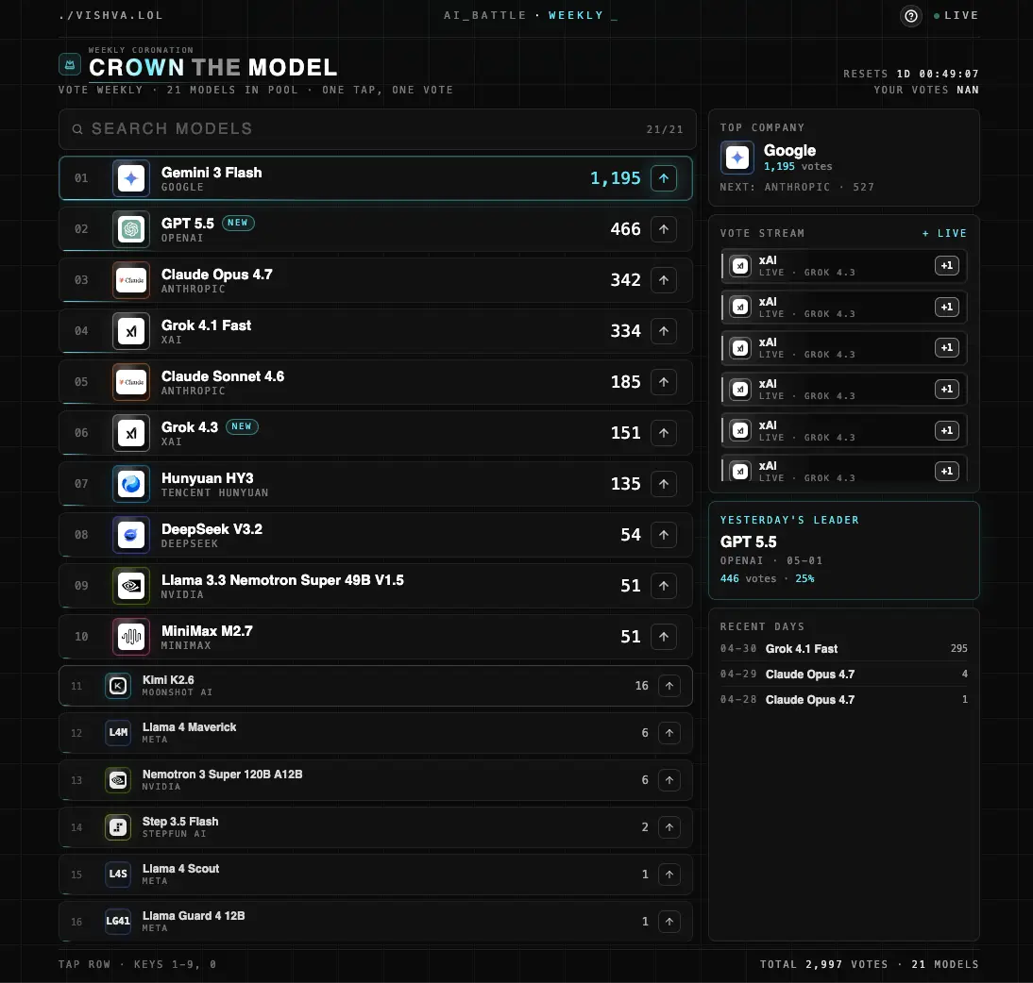
Task: Click the NEW badge next to GPT 5.5
Action: point(238,223)
